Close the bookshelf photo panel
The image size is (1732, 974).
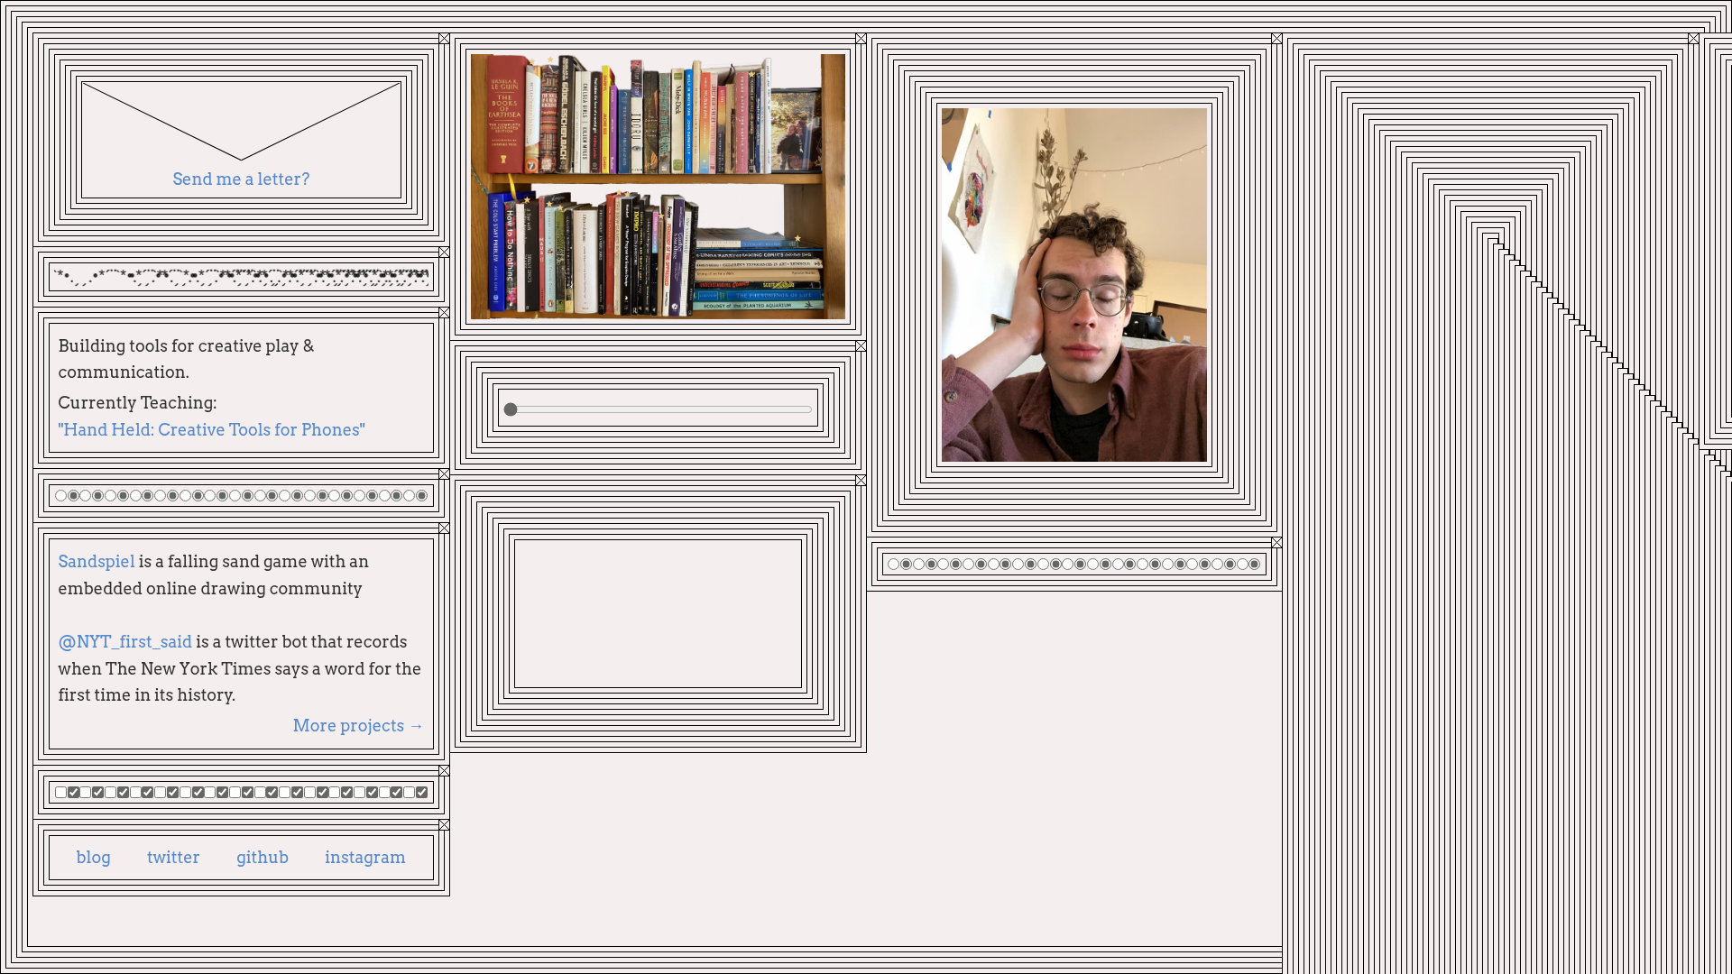[x=861, y=39]
